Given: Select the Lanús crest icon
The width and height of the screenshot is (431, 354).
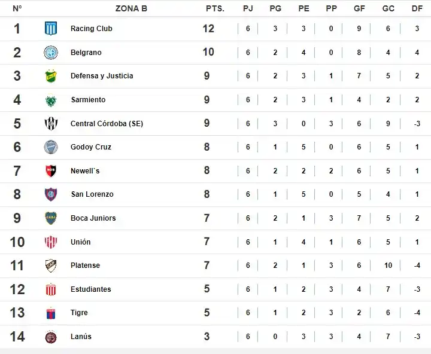Looking at the screenshot, I should pyautogui.click(x=51, y=337).
